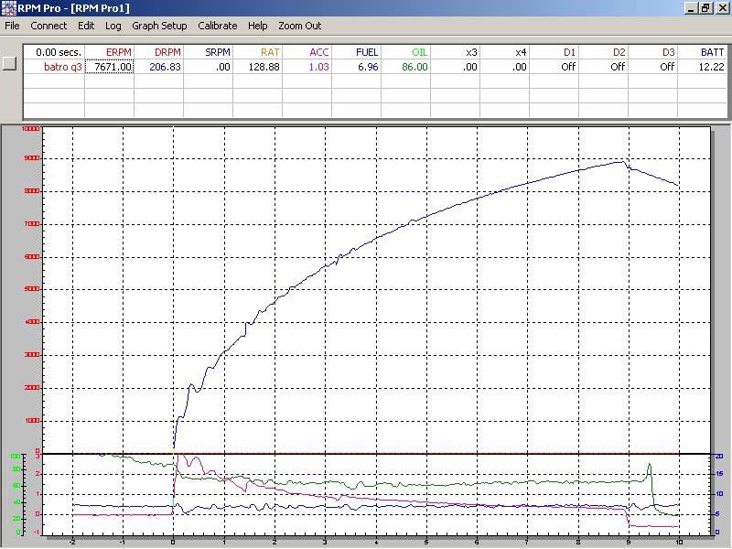Open the Connect menu
This screenshot has width=732, height=549.
click(x=48, y=26)
